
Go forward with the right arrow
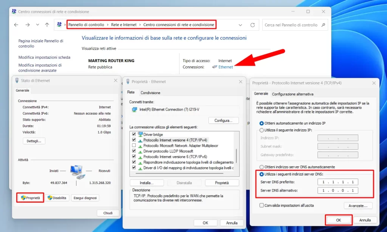(x=27, y=25)
